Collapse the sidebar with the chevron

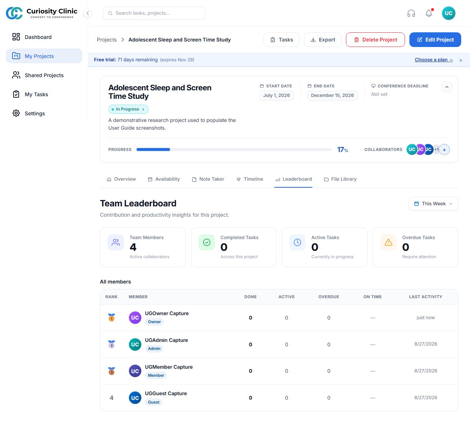[88, 13]
